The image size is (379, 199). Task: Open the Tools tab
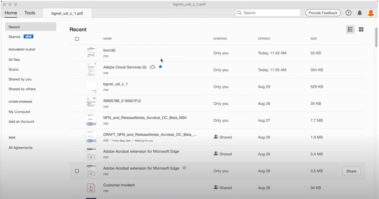point(30,13)
